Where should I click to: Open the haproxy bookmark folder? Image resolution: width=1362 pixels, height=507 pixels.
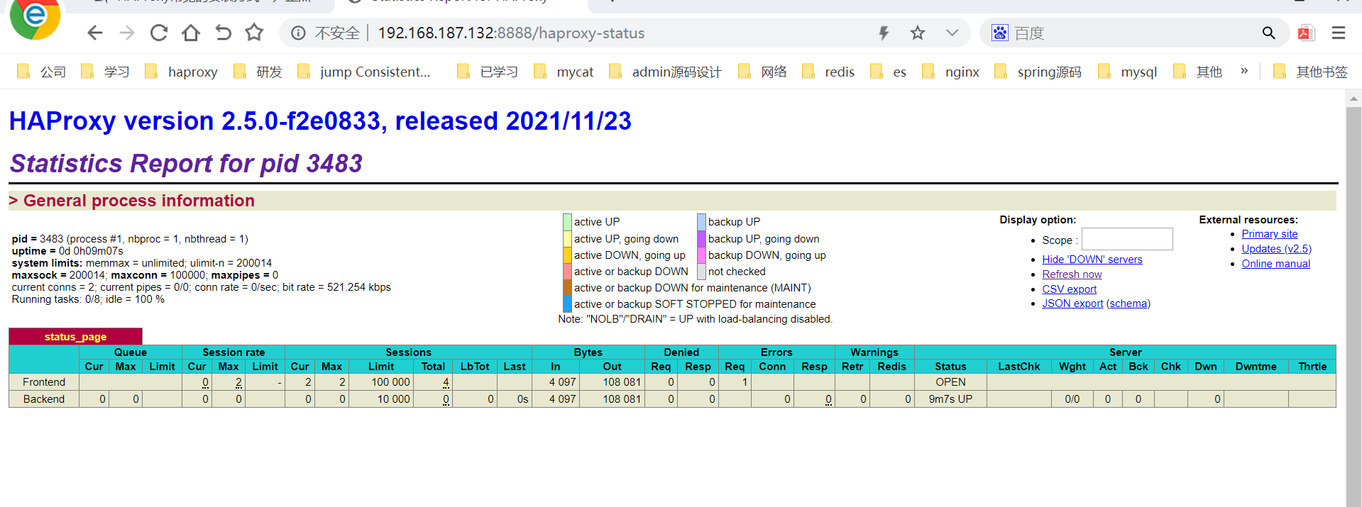[181, 72]
